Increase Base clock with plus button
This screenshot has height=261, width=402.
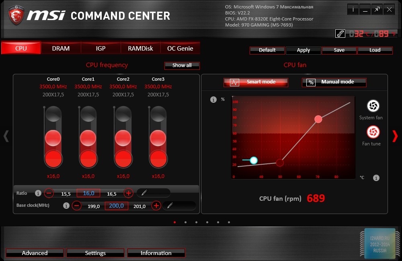pos(156,206)
